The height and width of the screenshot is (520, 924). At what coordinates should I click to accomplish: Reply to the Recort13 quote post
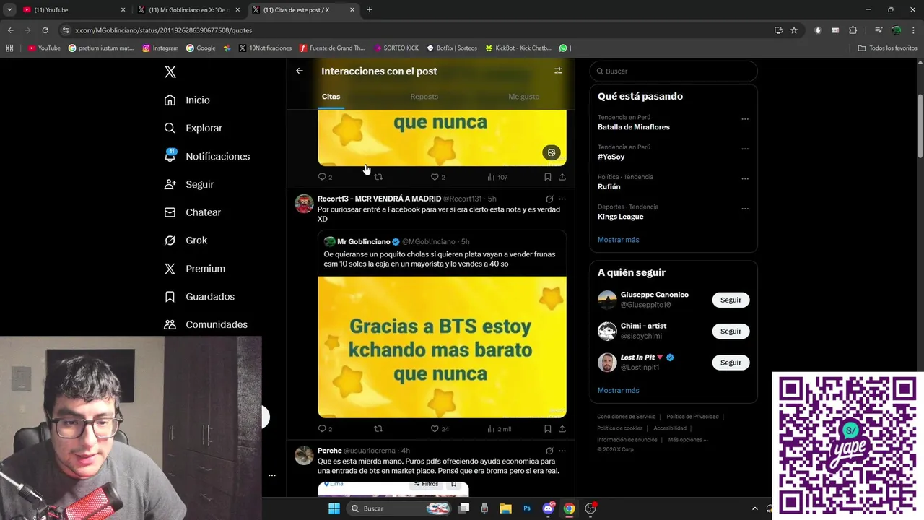click(x=325, y=429)
